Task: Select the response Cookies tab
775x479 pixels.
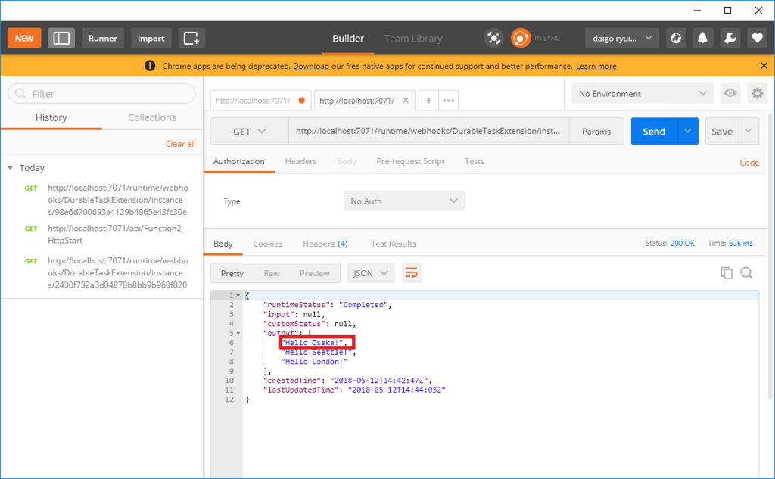Action: (x=267, y=244)
